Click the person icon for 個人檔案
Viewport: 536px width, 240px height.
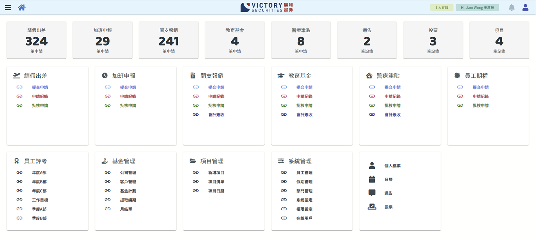coord(372,166)
